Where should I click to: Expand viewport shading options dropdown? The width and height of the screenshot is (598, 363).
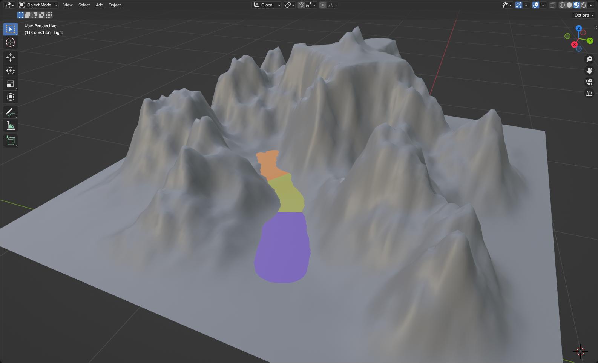point(592,5)
